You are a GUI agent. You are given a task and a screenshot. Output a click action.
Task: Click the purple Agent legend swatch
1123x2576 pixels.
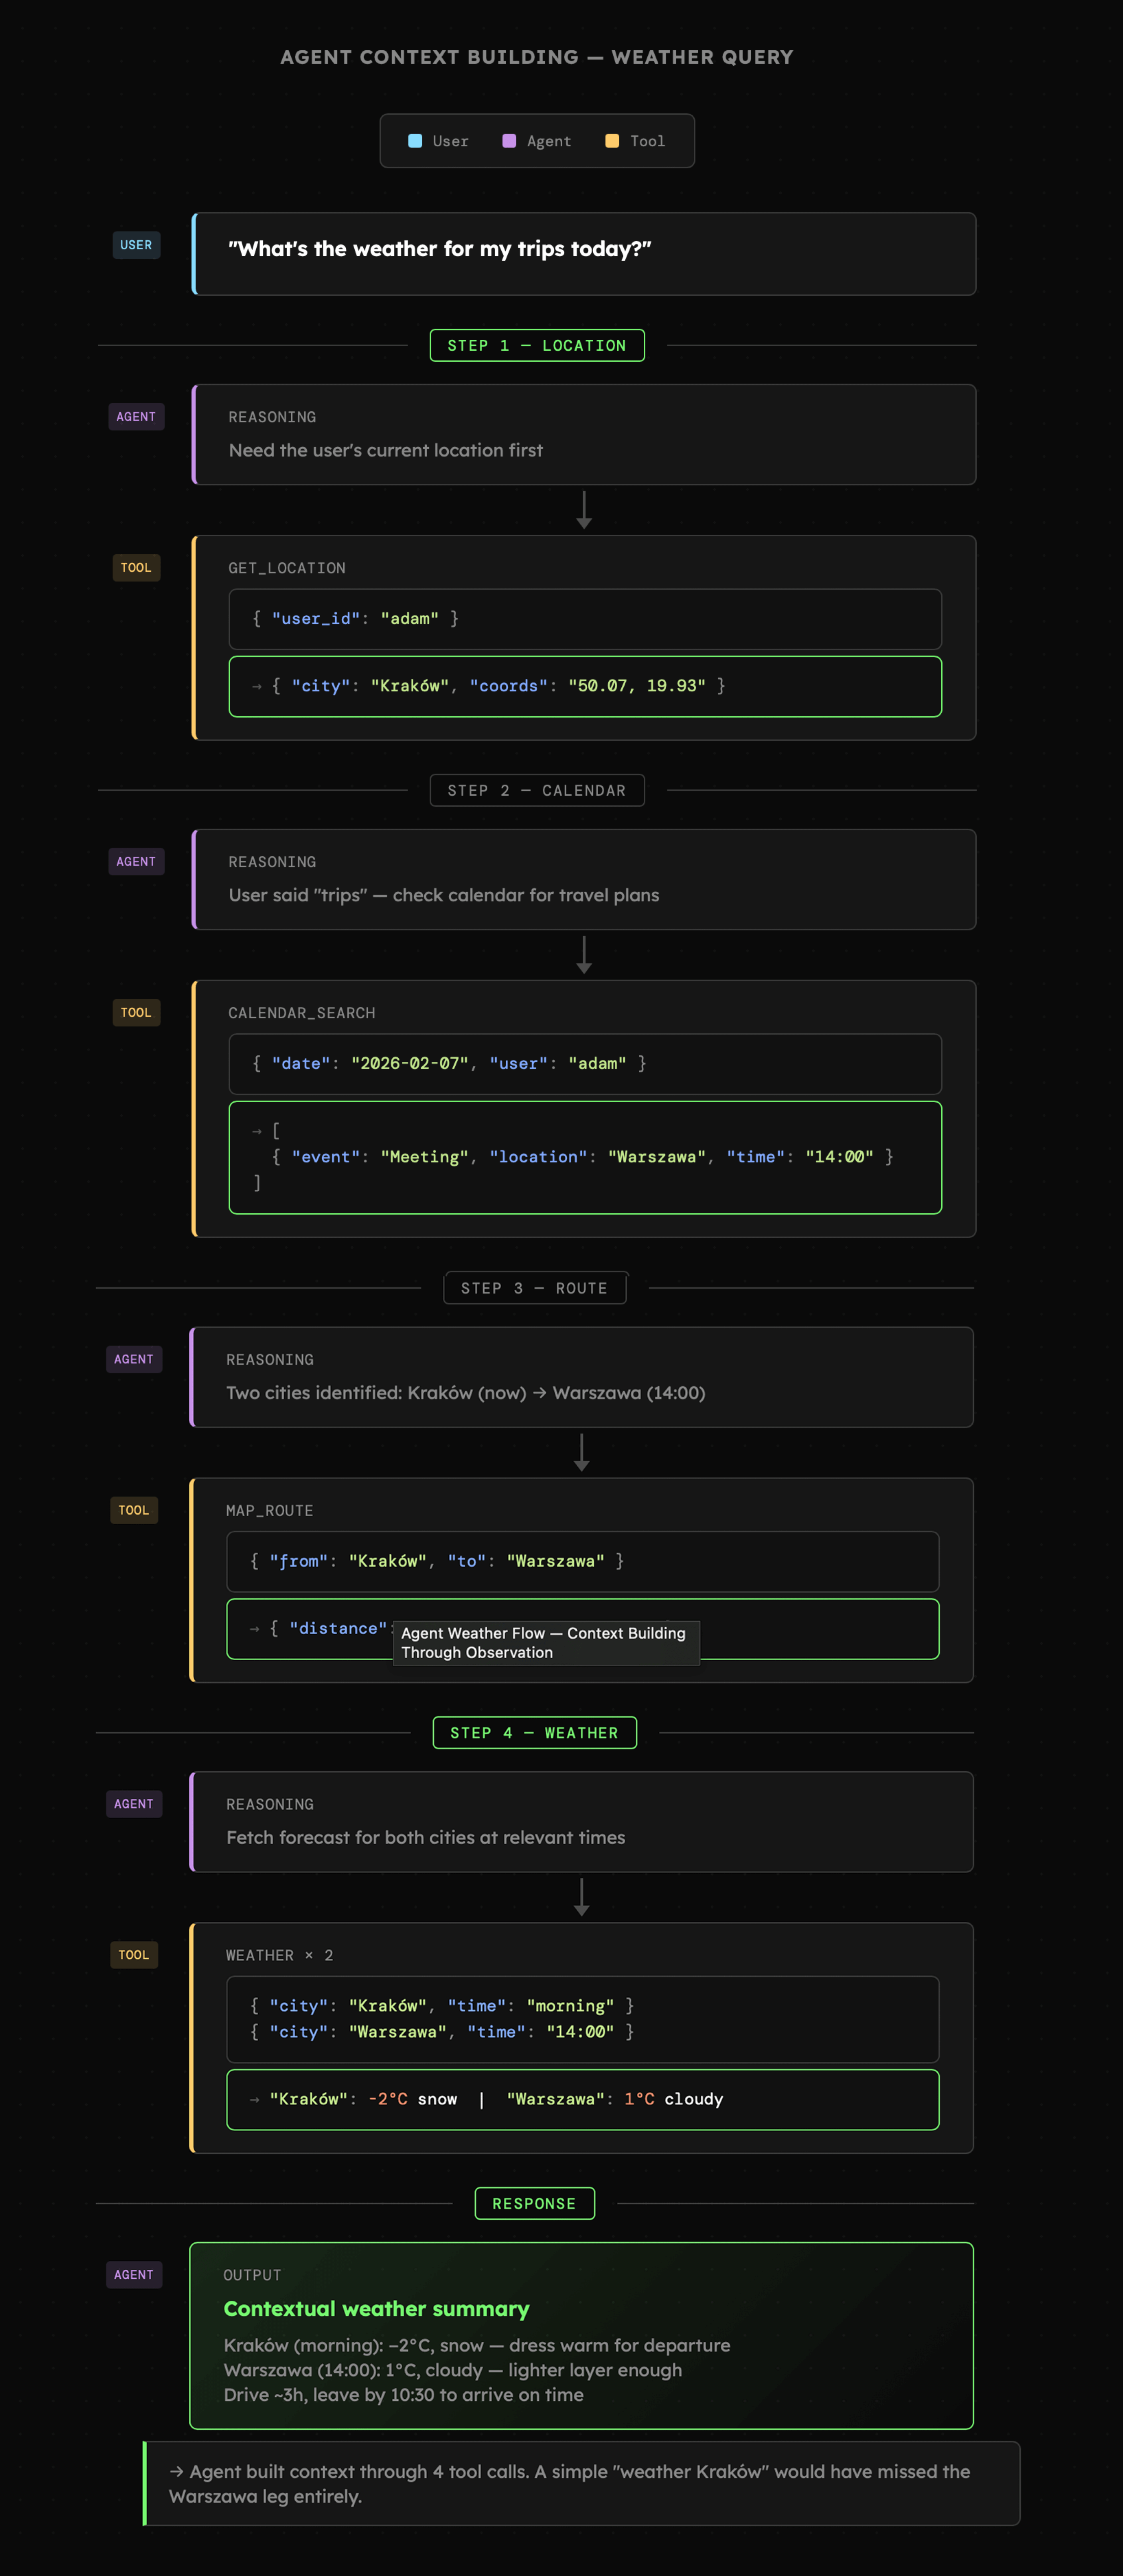tap(509, 141)
